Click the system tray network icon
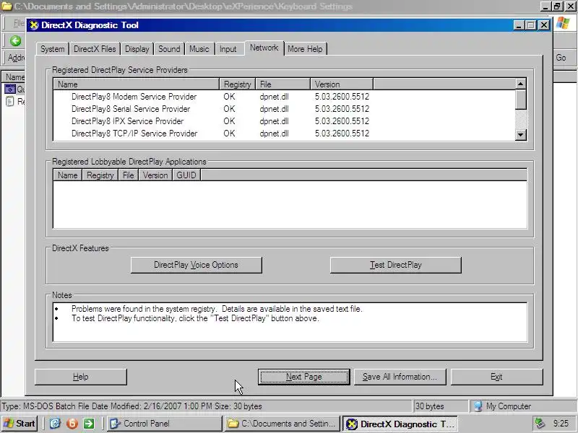The height and width of the screenshot is (433, 578). 540,424
